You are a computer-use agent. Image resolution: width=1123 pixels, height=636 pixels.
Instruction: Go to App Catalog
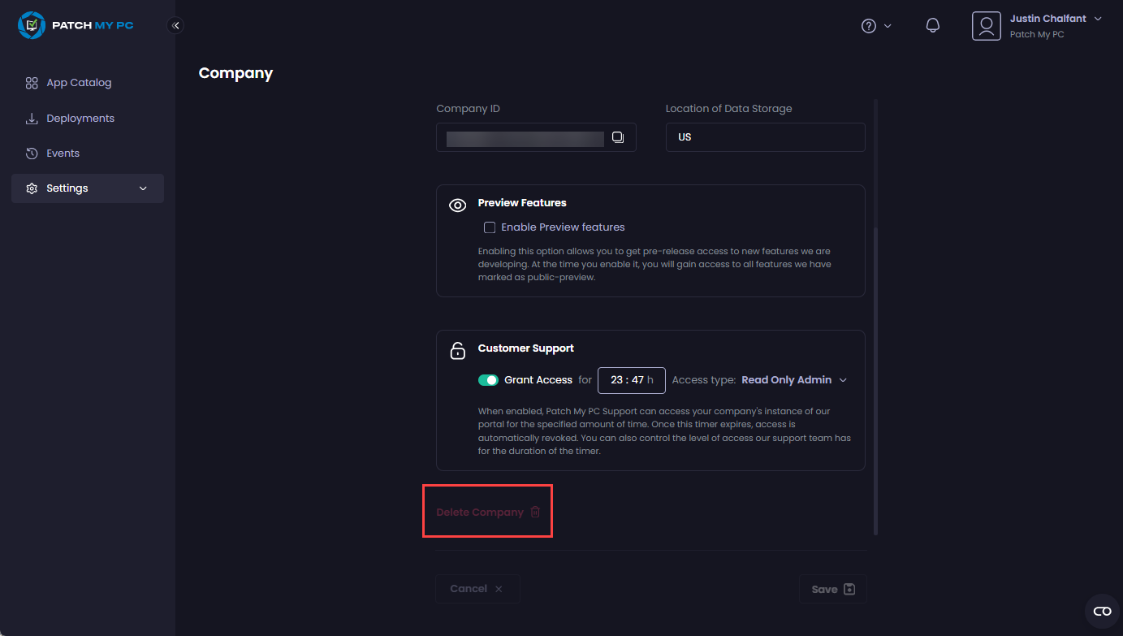coord(79,83)
